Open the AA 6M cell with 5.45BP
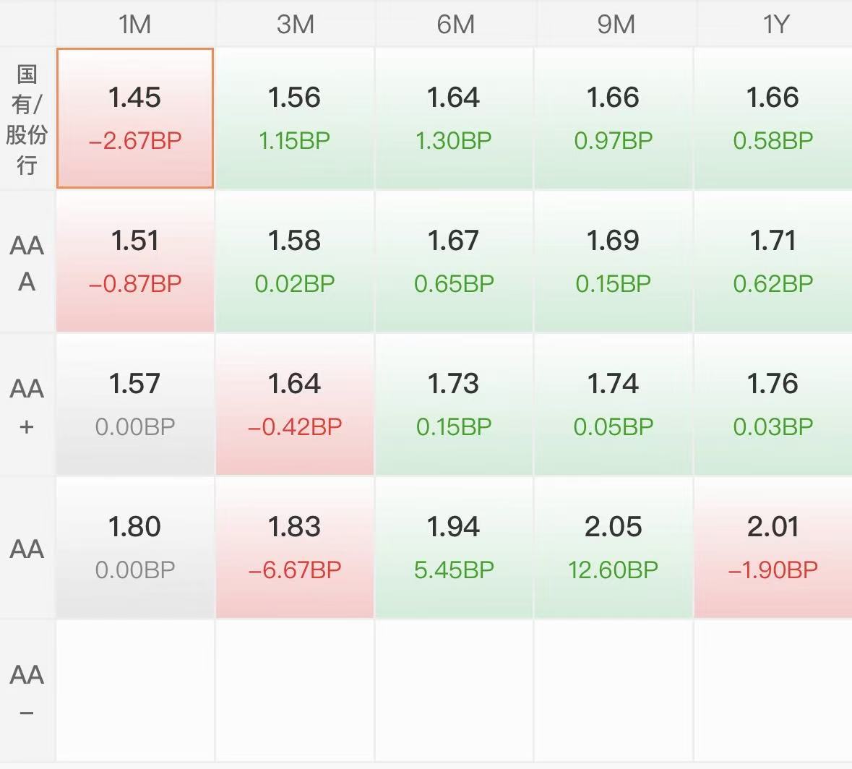The width and height of the screenshot is (852, 769). click(454, 547)
